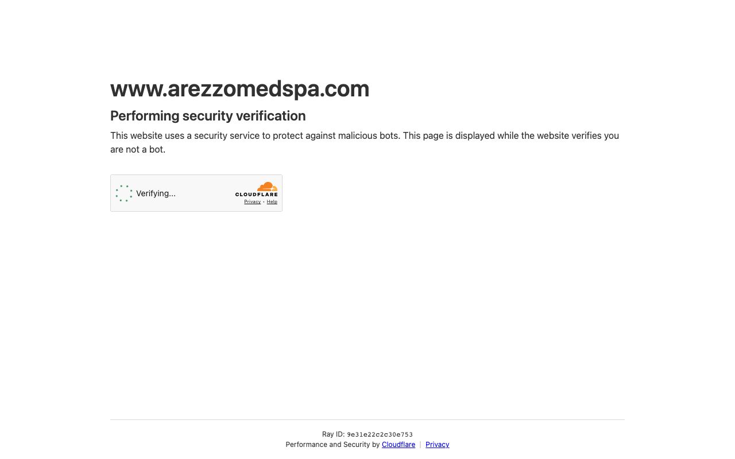Click the dot separator between Privacy and Help
Image resolution: width=735 pixels, height=459 pixels.
coord(264,202)
